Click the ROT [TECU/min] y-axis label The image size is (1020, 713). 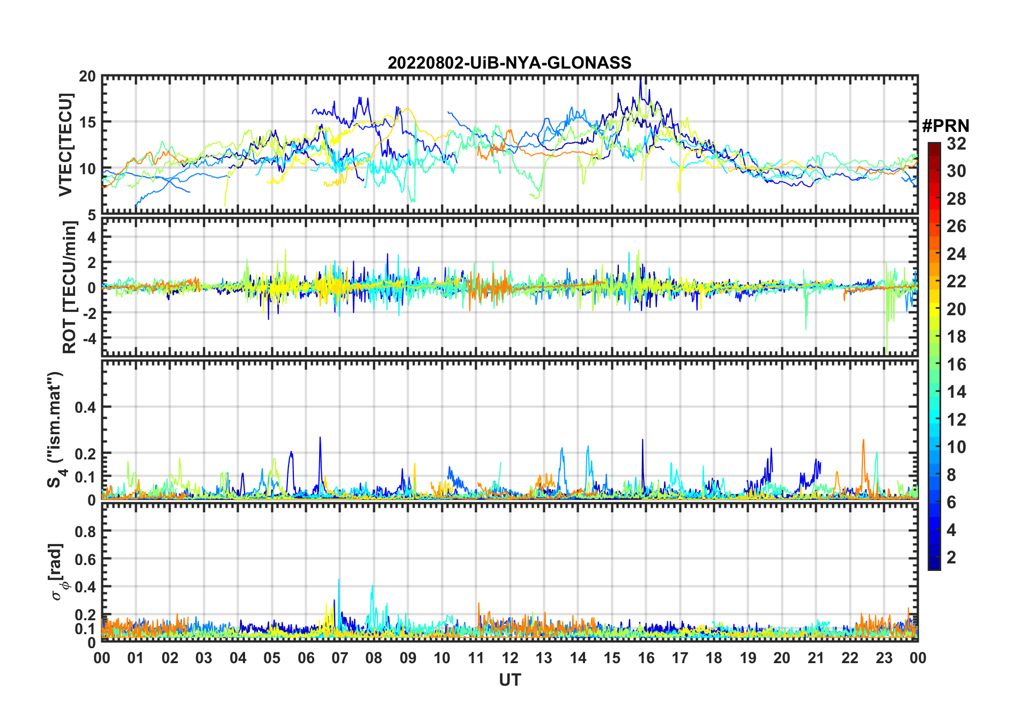point(69,287)
